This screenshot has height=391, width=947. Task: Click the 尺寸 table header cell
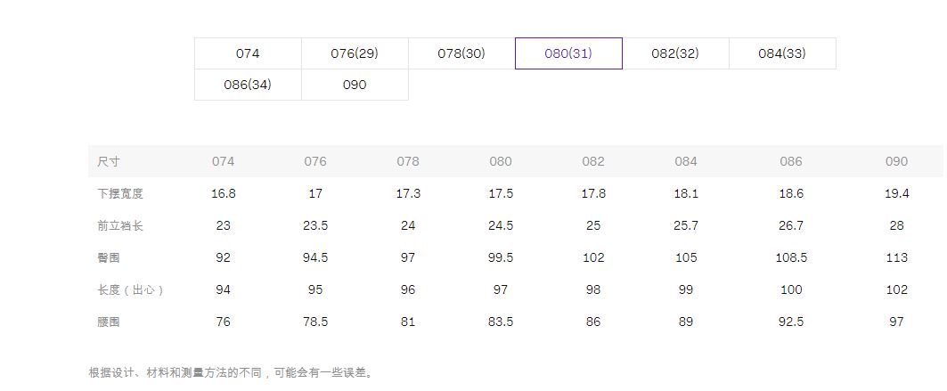pyautogui.click(x=109, y=161)
